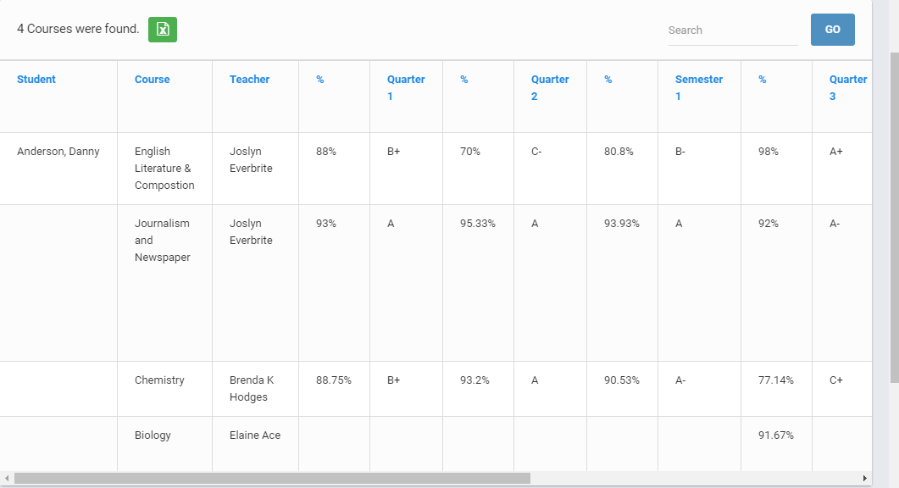The image size is (899, 488).
Task: Sort the table by the Student column
Action: pyautogui.click(x=36, y=79)
